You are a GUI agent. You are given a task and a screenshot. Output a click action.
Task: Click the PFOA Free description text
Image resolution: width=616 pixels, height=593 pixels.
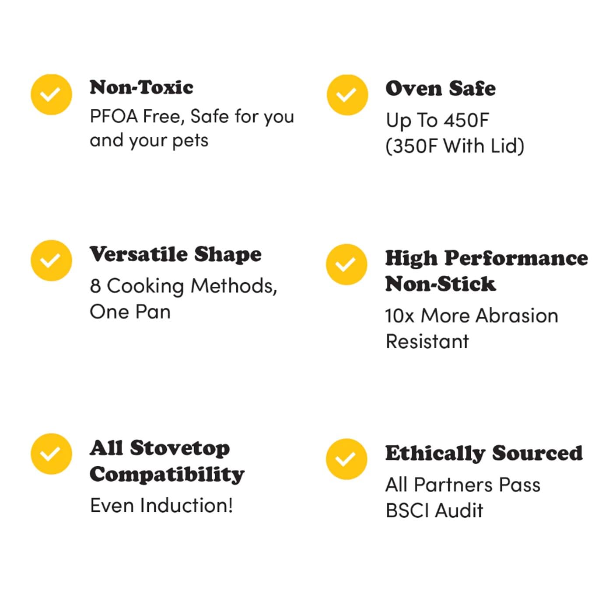tap(192, 128)
